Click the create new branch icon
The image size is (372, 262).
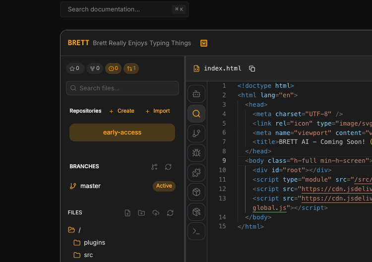coord(154,167)
